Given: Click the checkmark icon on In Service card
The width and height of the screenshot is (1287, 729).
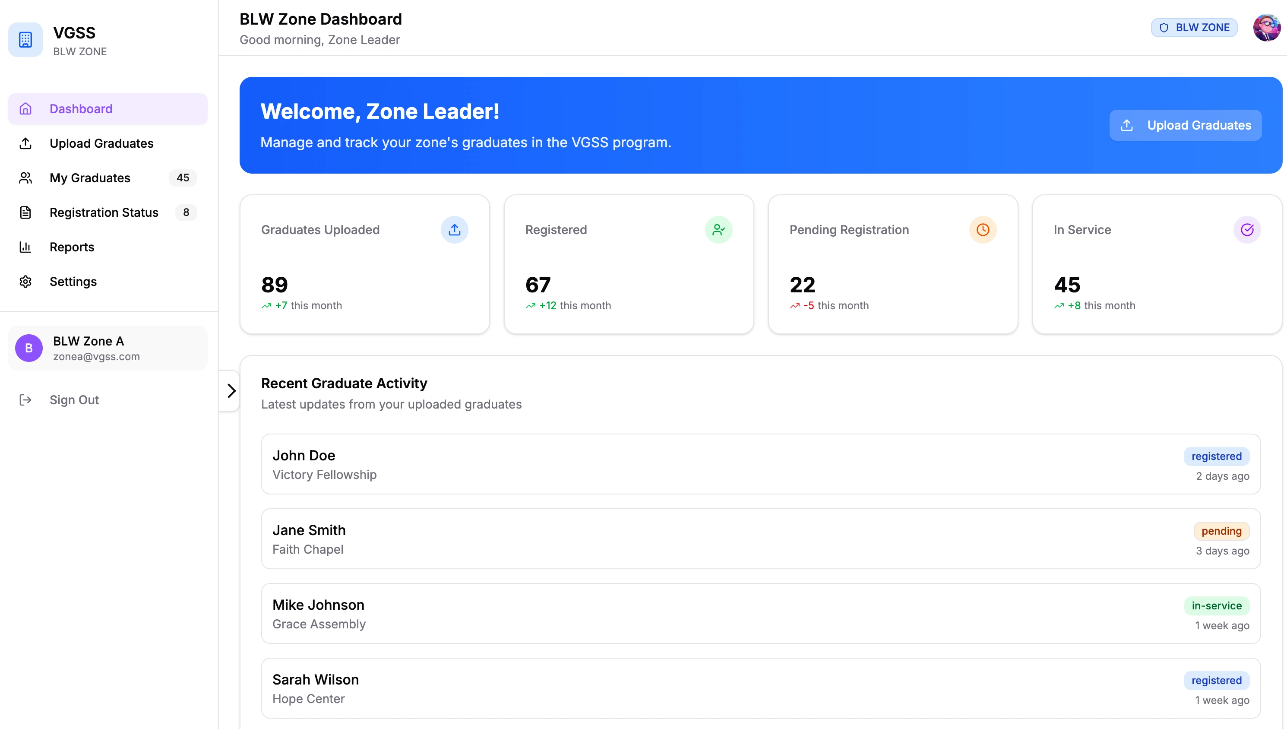Looking at the screenshot, I should pos(1247,230).
